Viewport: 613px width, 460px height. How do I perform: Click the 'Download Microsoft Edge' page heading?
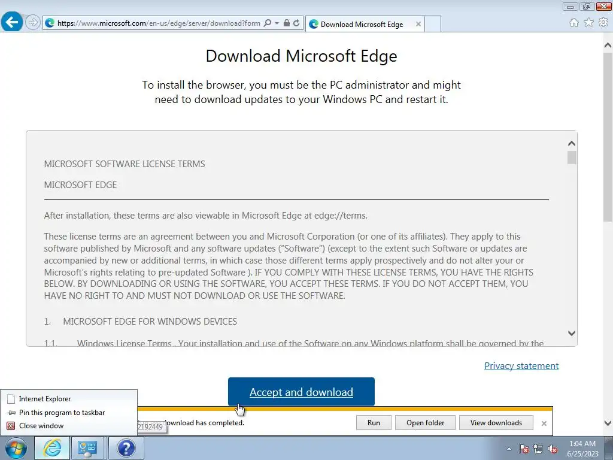pyautogui.click(x=302, y=56)
